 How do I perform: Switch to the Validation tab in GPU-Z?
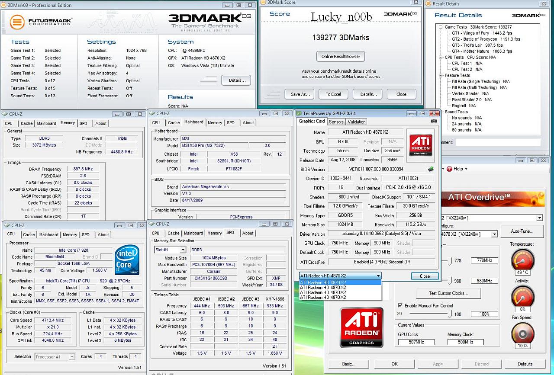click(x=357, y=122)
